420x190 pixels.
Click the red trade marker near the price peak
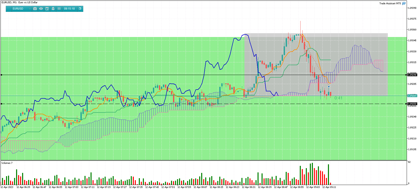[x=305, y=42]
